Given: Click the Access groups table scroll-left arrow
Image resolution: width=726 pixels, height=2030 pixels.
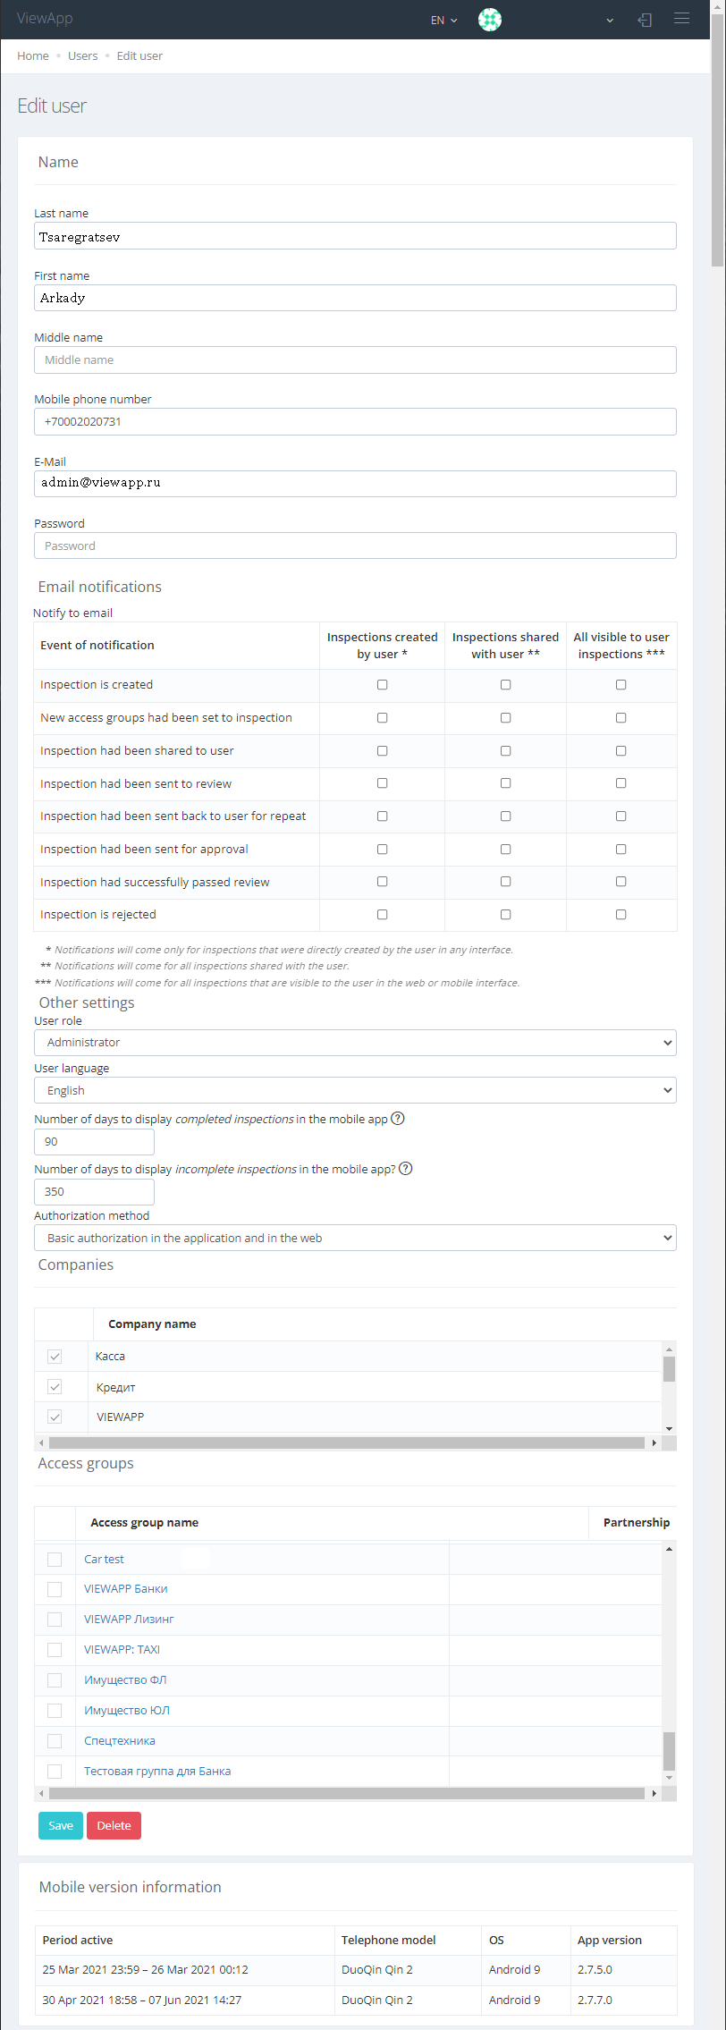Looking at the screenshot, I should (41, 1793).
